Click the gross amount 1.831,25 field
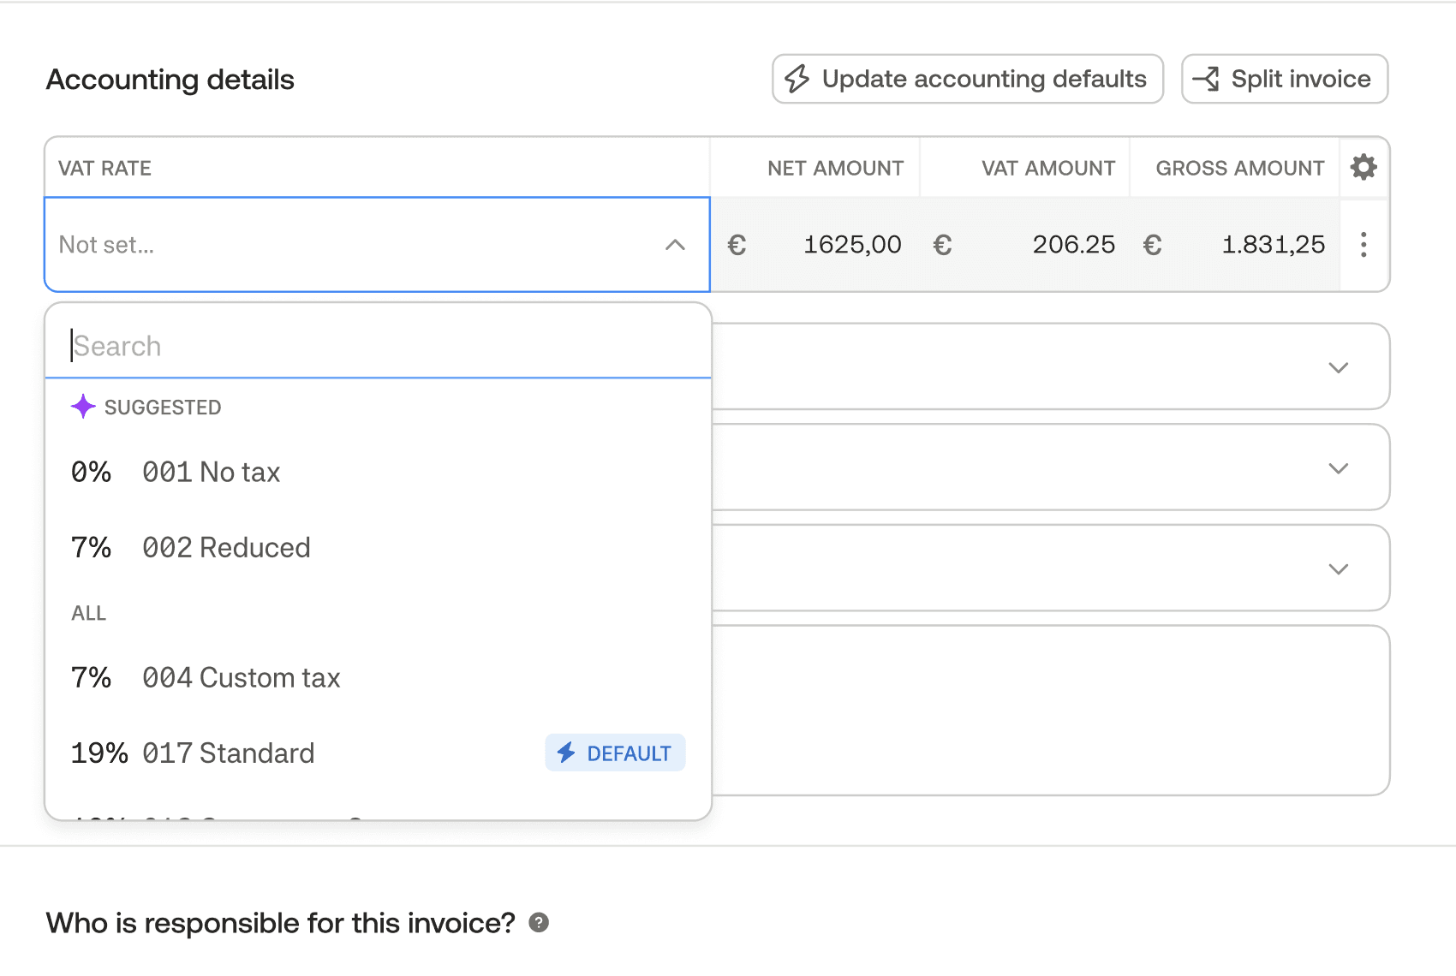This screenshot has height=976, width=1456. [1272, 245]
